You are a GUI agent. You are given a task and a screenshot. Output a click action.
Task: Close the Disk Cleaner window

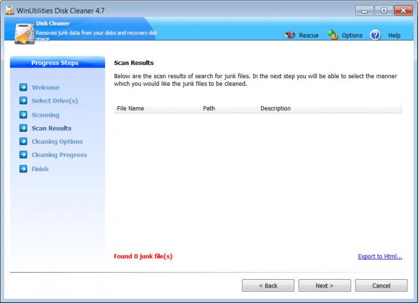pos(403,11)
